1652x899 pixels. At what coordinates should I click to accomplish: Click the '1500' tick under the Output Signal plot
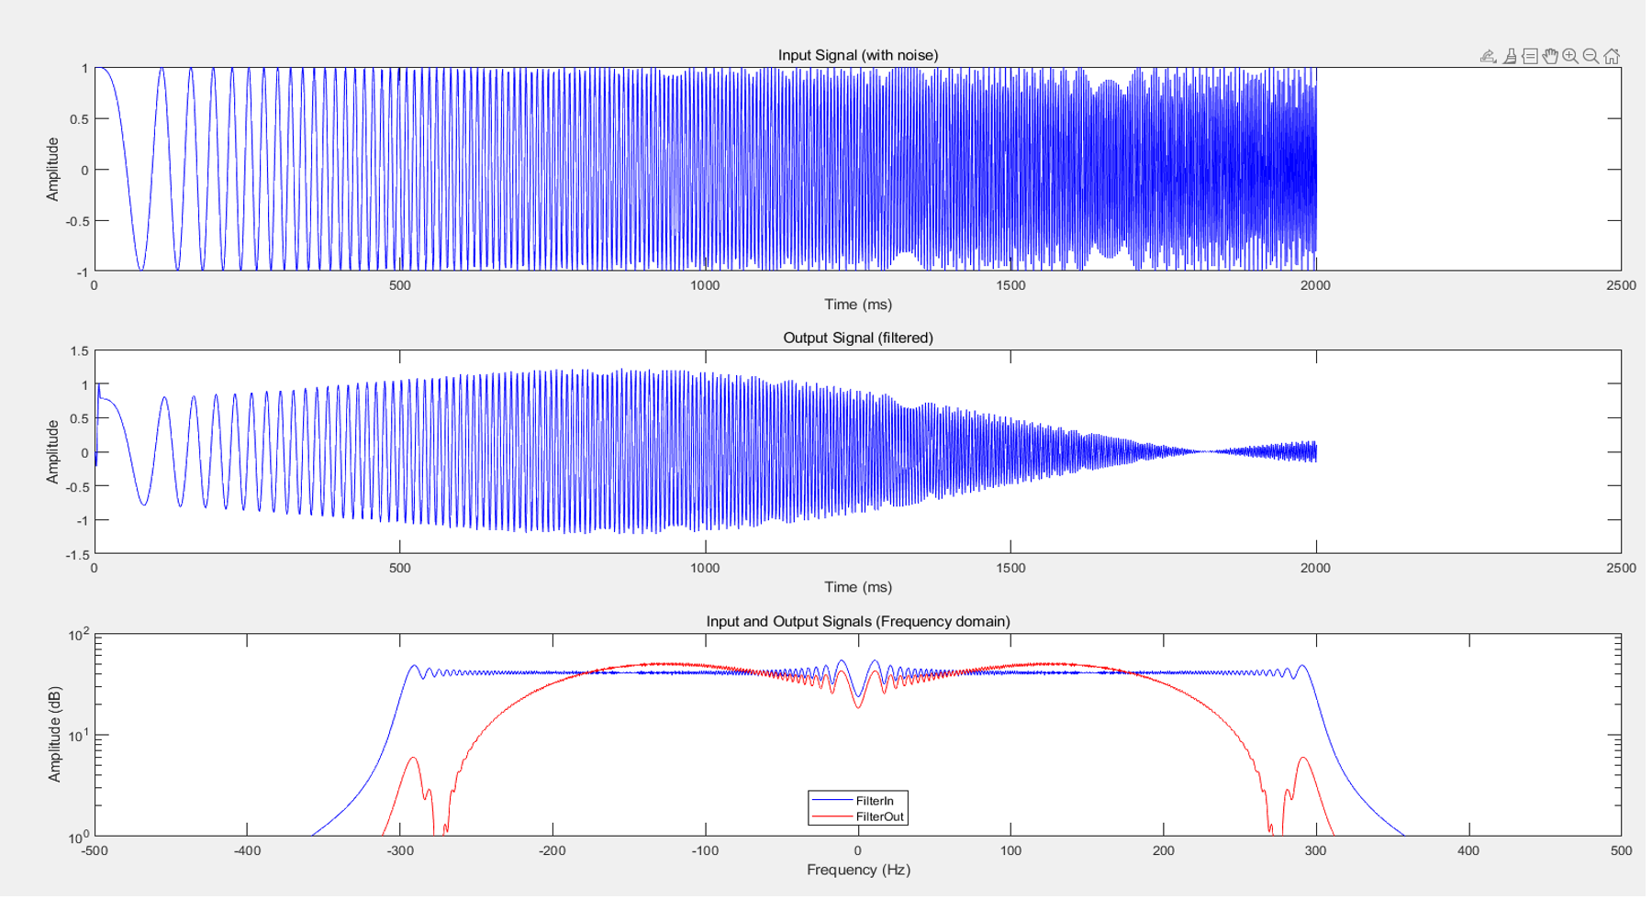pyautogui.click(x=1010, y=568)
